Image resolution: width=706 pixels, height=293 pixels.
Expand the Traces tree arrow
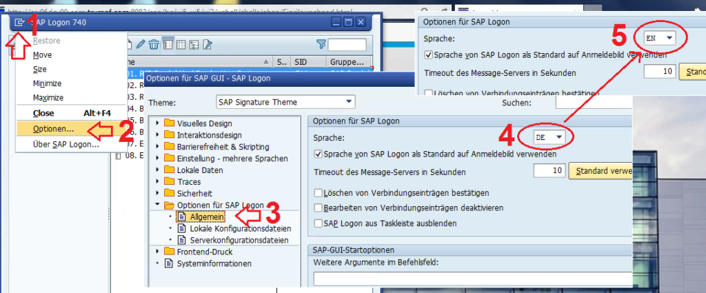click(157, 182)
